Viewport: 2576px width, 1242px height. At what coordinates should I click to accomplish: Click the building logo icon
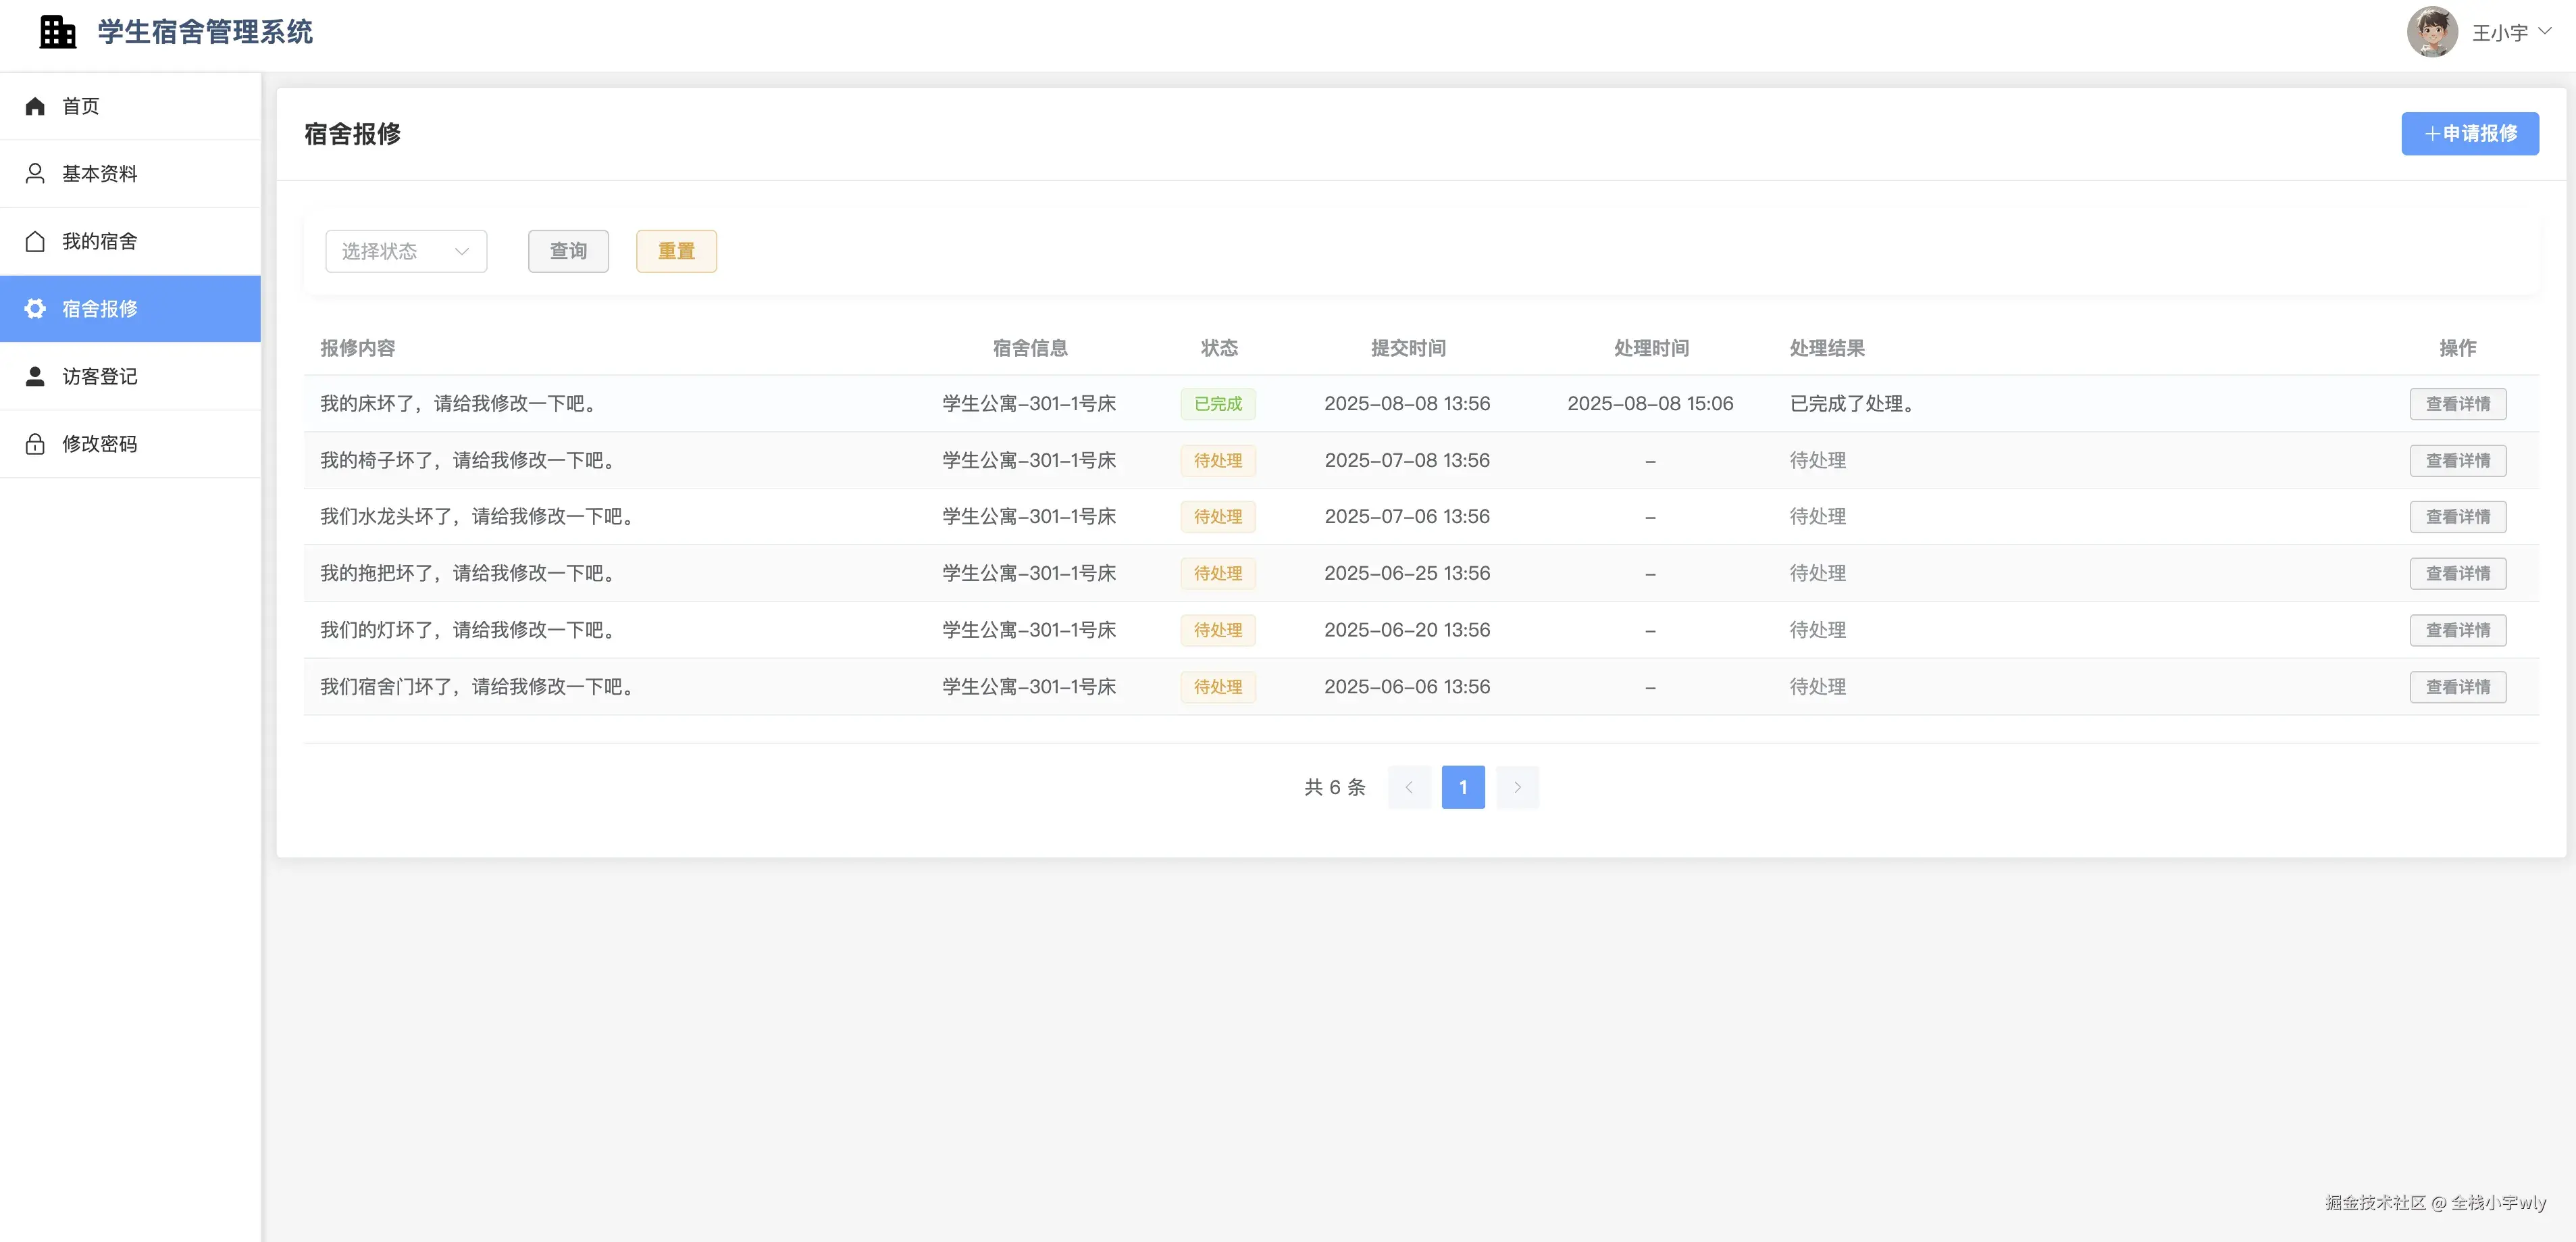tap(57, 32)
